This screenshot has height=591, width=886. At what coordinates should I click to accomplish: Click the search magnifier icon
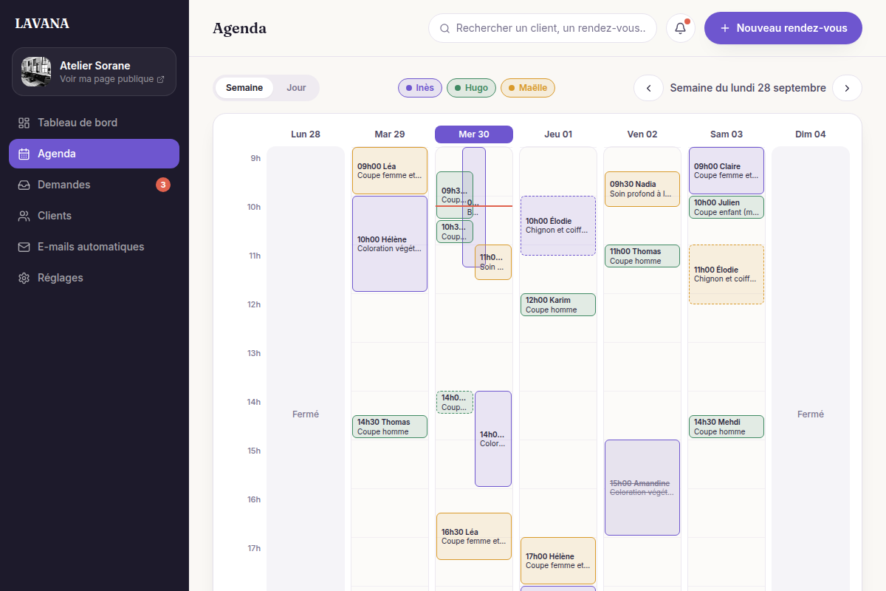point(444,28)
